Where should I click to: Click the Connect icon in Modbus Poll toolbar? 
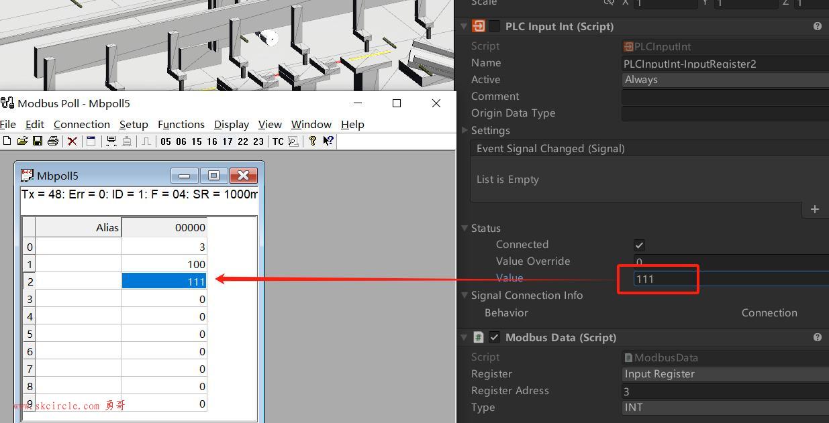(111, 141)
